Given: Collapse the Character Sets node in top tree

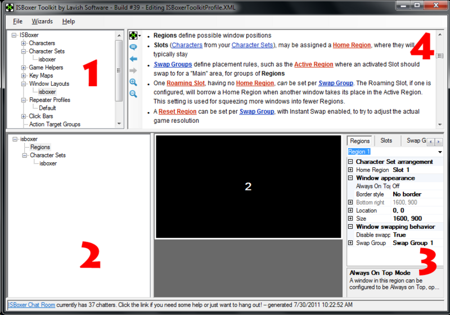Looking at the screenshot, I should pyautogui.click(x=24, y=51).
